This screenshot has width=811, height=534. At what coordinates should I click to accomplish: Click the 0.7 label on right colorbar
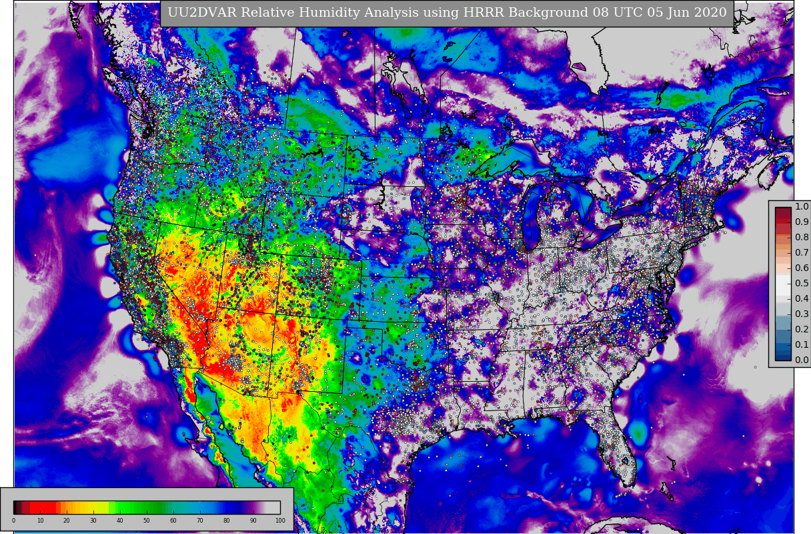click(x=802, y=252)
